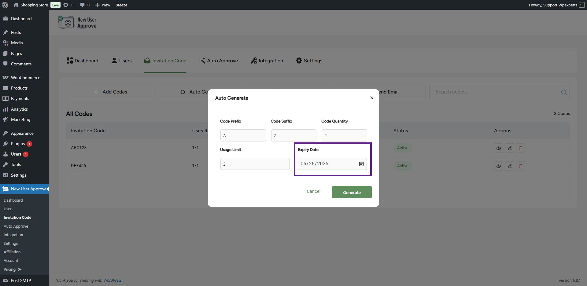
Task: Open WooCommerce in the admin sidebar
Action: point(25,78)
